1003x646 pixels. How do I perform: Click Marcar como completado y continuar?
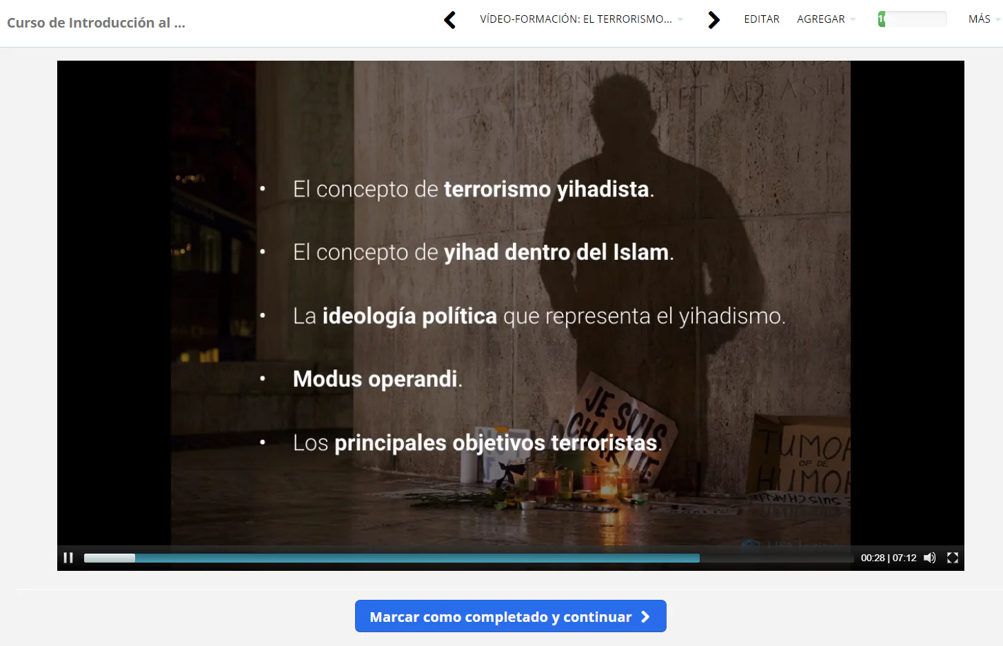(x=501, y=617)
